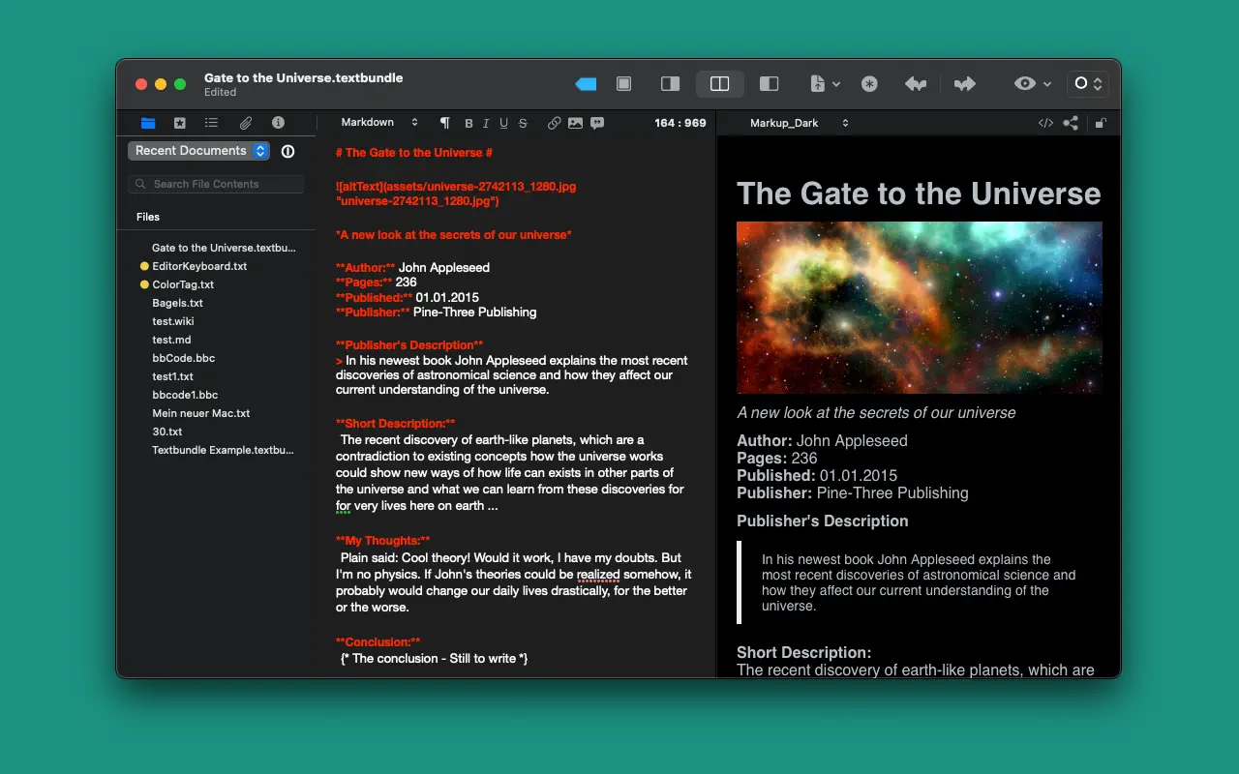The height and width of the screenshot is (774, 1239).
Task: Show the favorites star tab in sidebar
Action: 179,123
